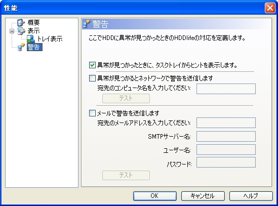Image resolution: width=278 pixels, height=206 pixels.
Task: Click the トレイ表示 tray icon in tree
Action: [31, 39]
